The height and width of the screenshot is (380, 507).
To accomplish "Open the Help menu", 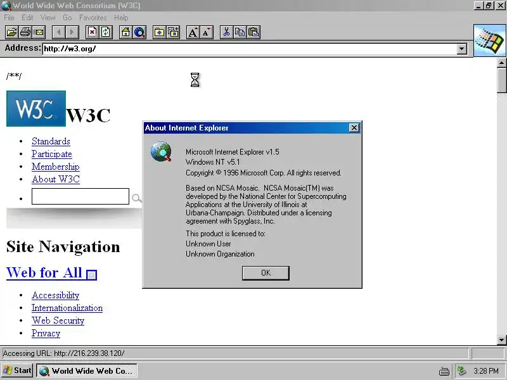I will coord(121,18).
